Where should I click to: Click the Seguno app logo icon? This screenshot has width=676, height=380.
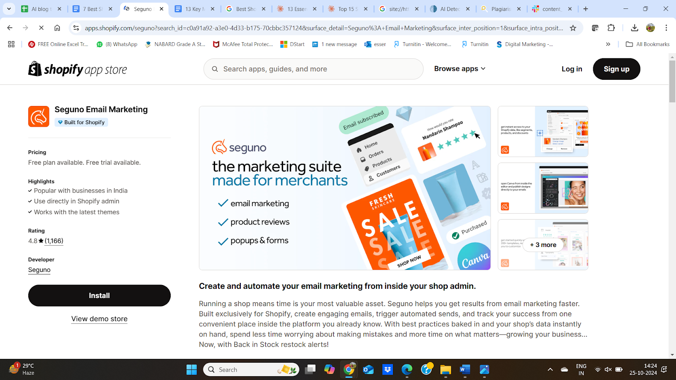39,116
